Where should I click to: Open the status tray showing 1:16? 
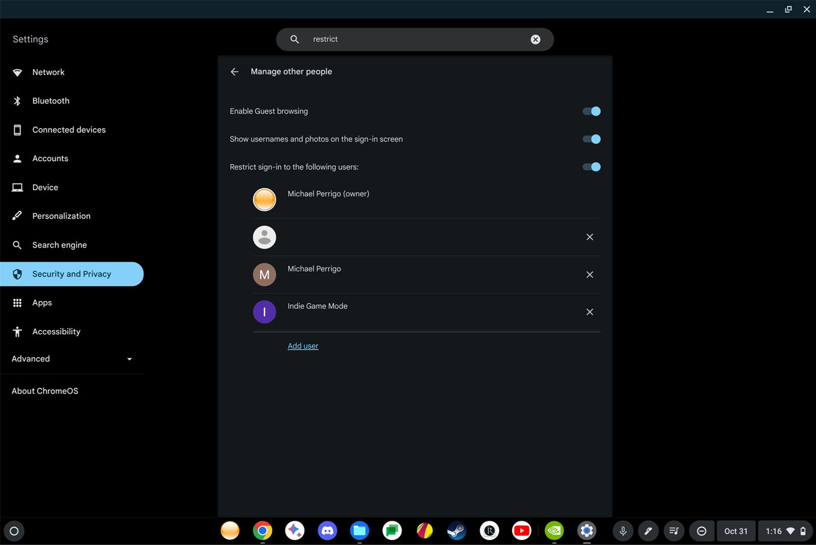click(x=785, y=531)
